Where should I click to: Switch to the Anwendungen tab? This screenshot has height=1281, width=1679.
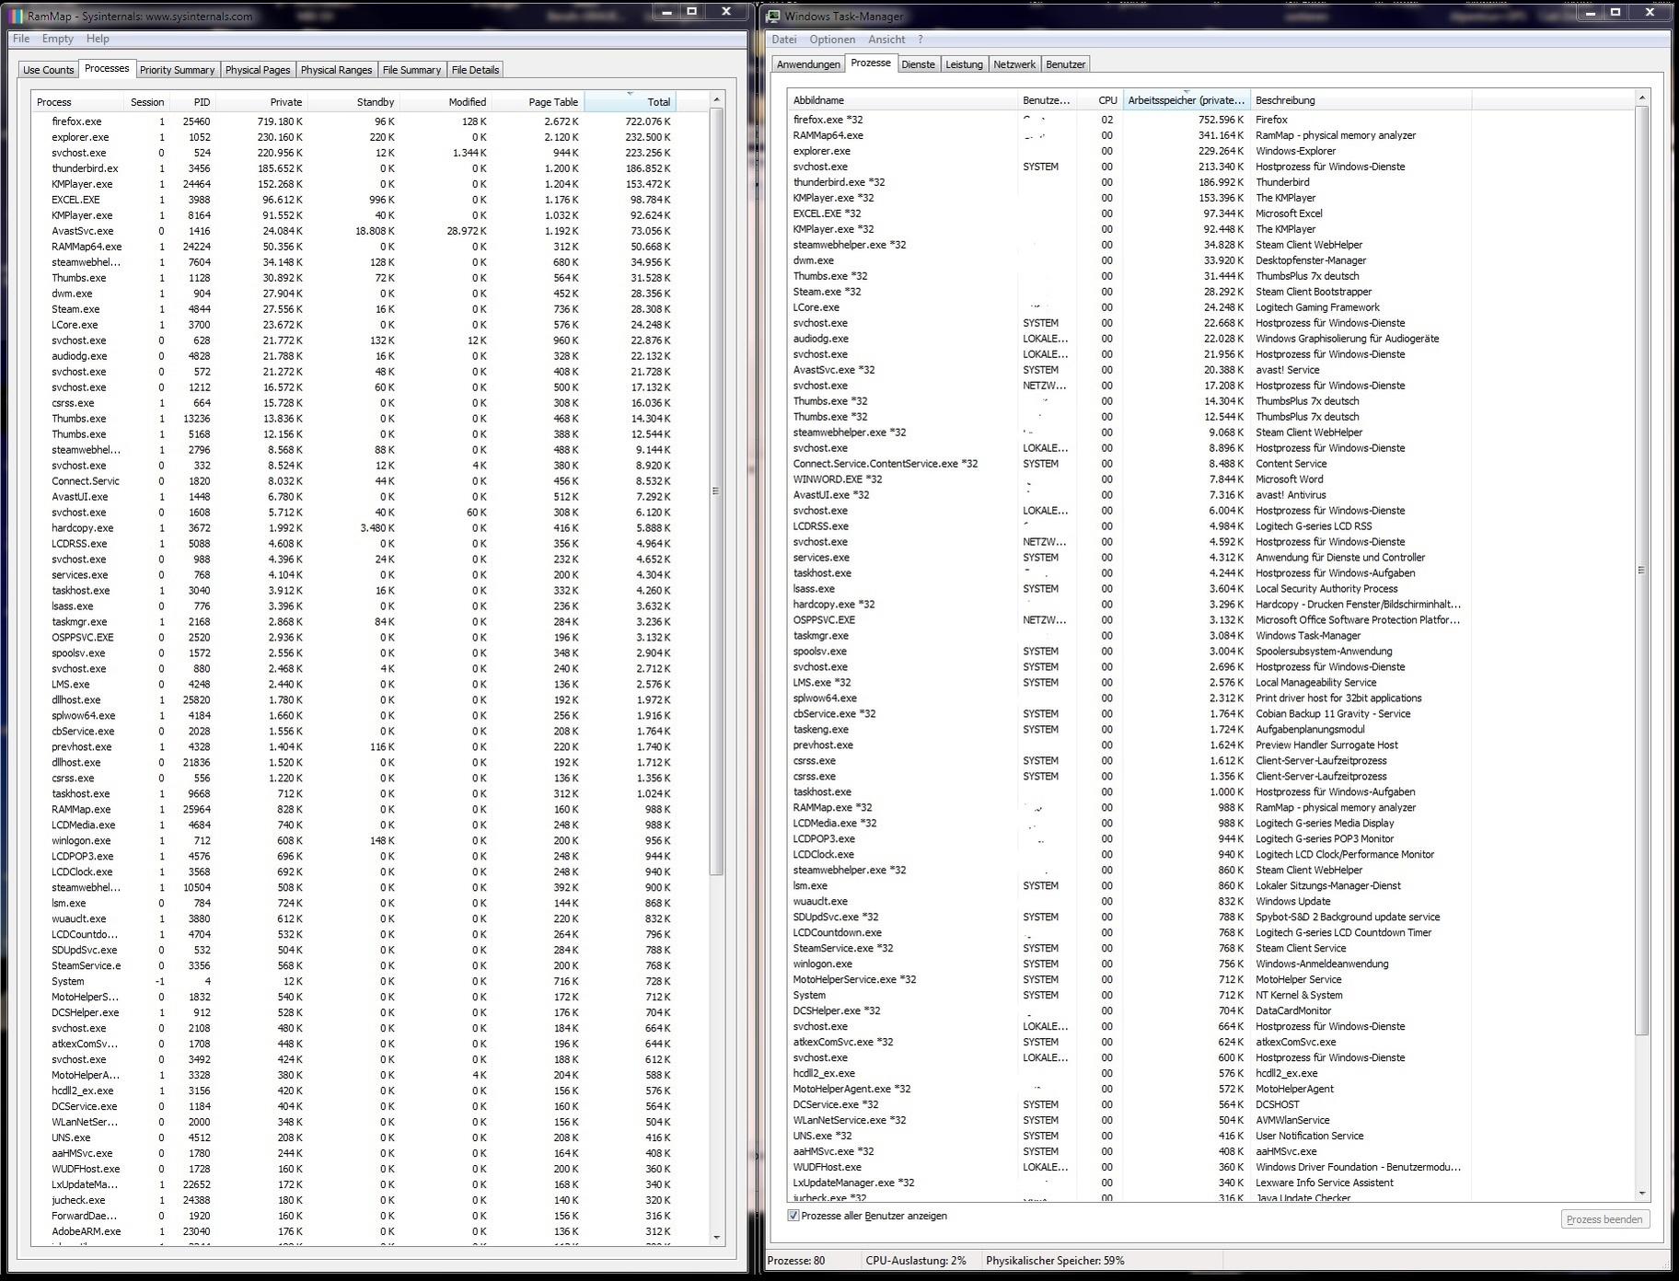click(x=808, y=64)
